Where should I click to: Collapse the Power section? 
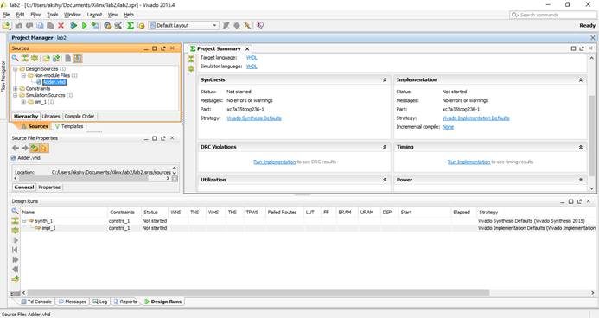pos(581,181)
